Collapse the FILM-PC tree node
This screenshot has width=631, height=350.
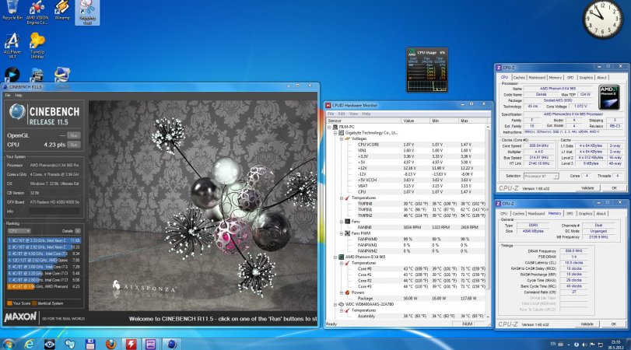pyautogui.click(x=329, y=127)
